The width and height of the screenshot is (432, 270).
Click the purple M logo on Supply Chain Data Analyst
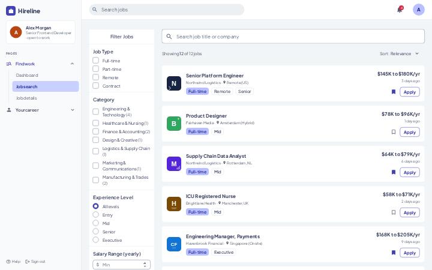point(174,164)
